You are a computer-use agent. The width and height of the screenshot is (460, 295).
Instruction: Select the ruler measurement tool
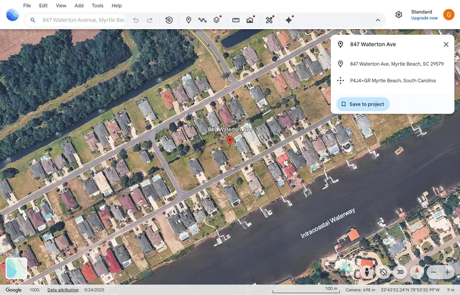pos(235,20)
